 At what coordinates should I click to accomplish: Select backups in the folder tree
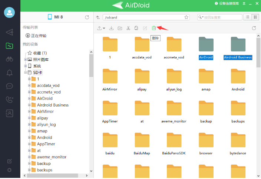(x=44, y=170)
